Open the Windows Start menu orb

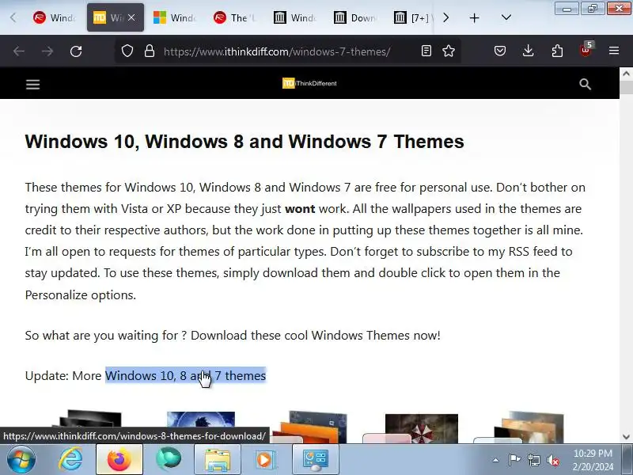[x=21, y=459]
